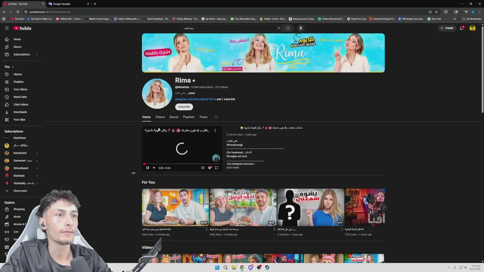
Task: Open the All Bookmarks folder
Action: [x=472, y=19]
